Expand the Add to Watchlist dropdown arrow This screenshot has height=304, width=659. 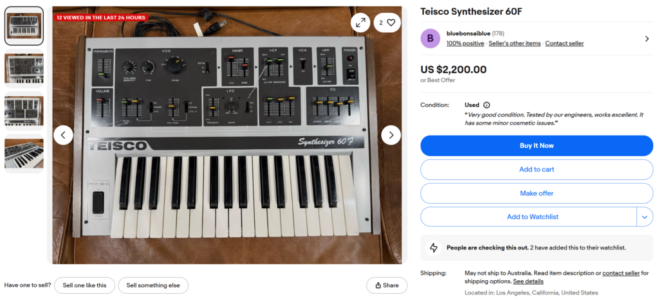pyautogui.click(x=645, y=217)
